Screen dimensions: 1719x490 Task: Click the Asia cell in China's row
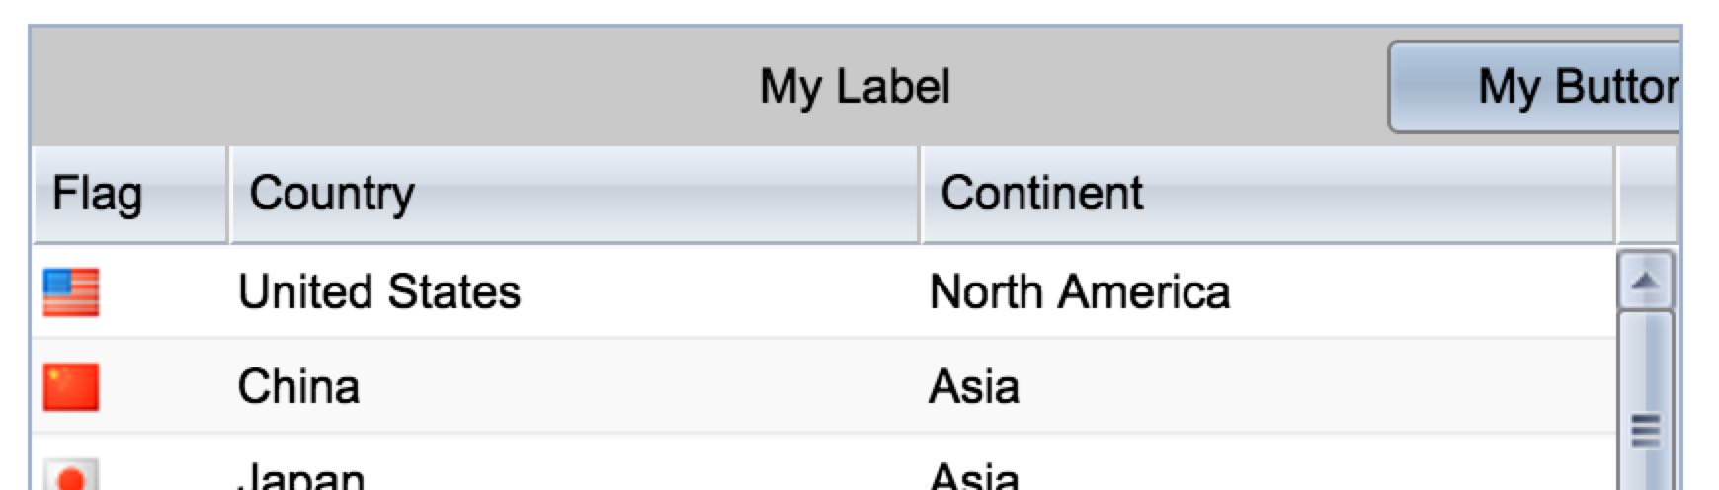[974, 386]
